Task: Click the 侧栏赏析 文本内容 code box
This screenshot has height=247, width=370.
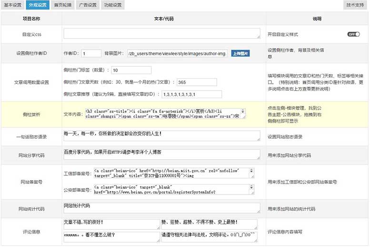Action: [x=165, y=113]
